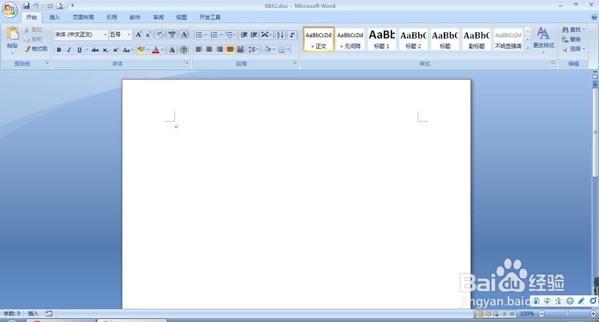Toggle Justify alignment
599x322 pixels.
point(230,50)
